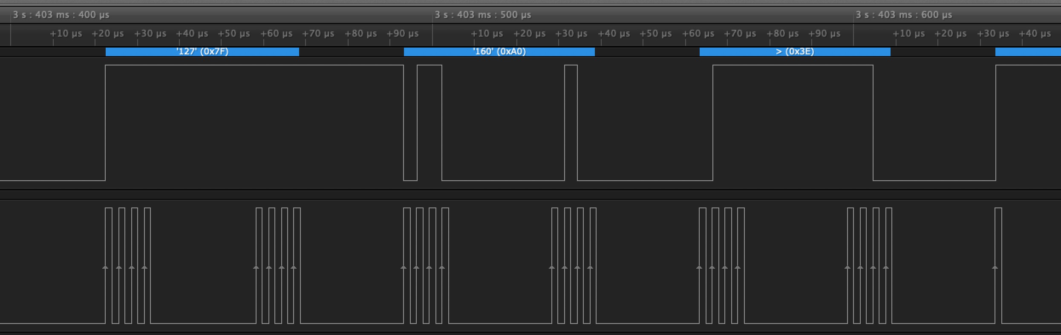Click the +90 µs tick in the 500 µs section
Screen dimensions: 1061x335
tap(825, 34)
